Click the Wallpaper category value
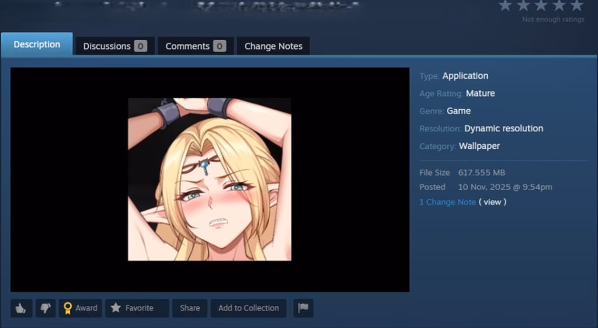598x328 pixels. [479, 146]
